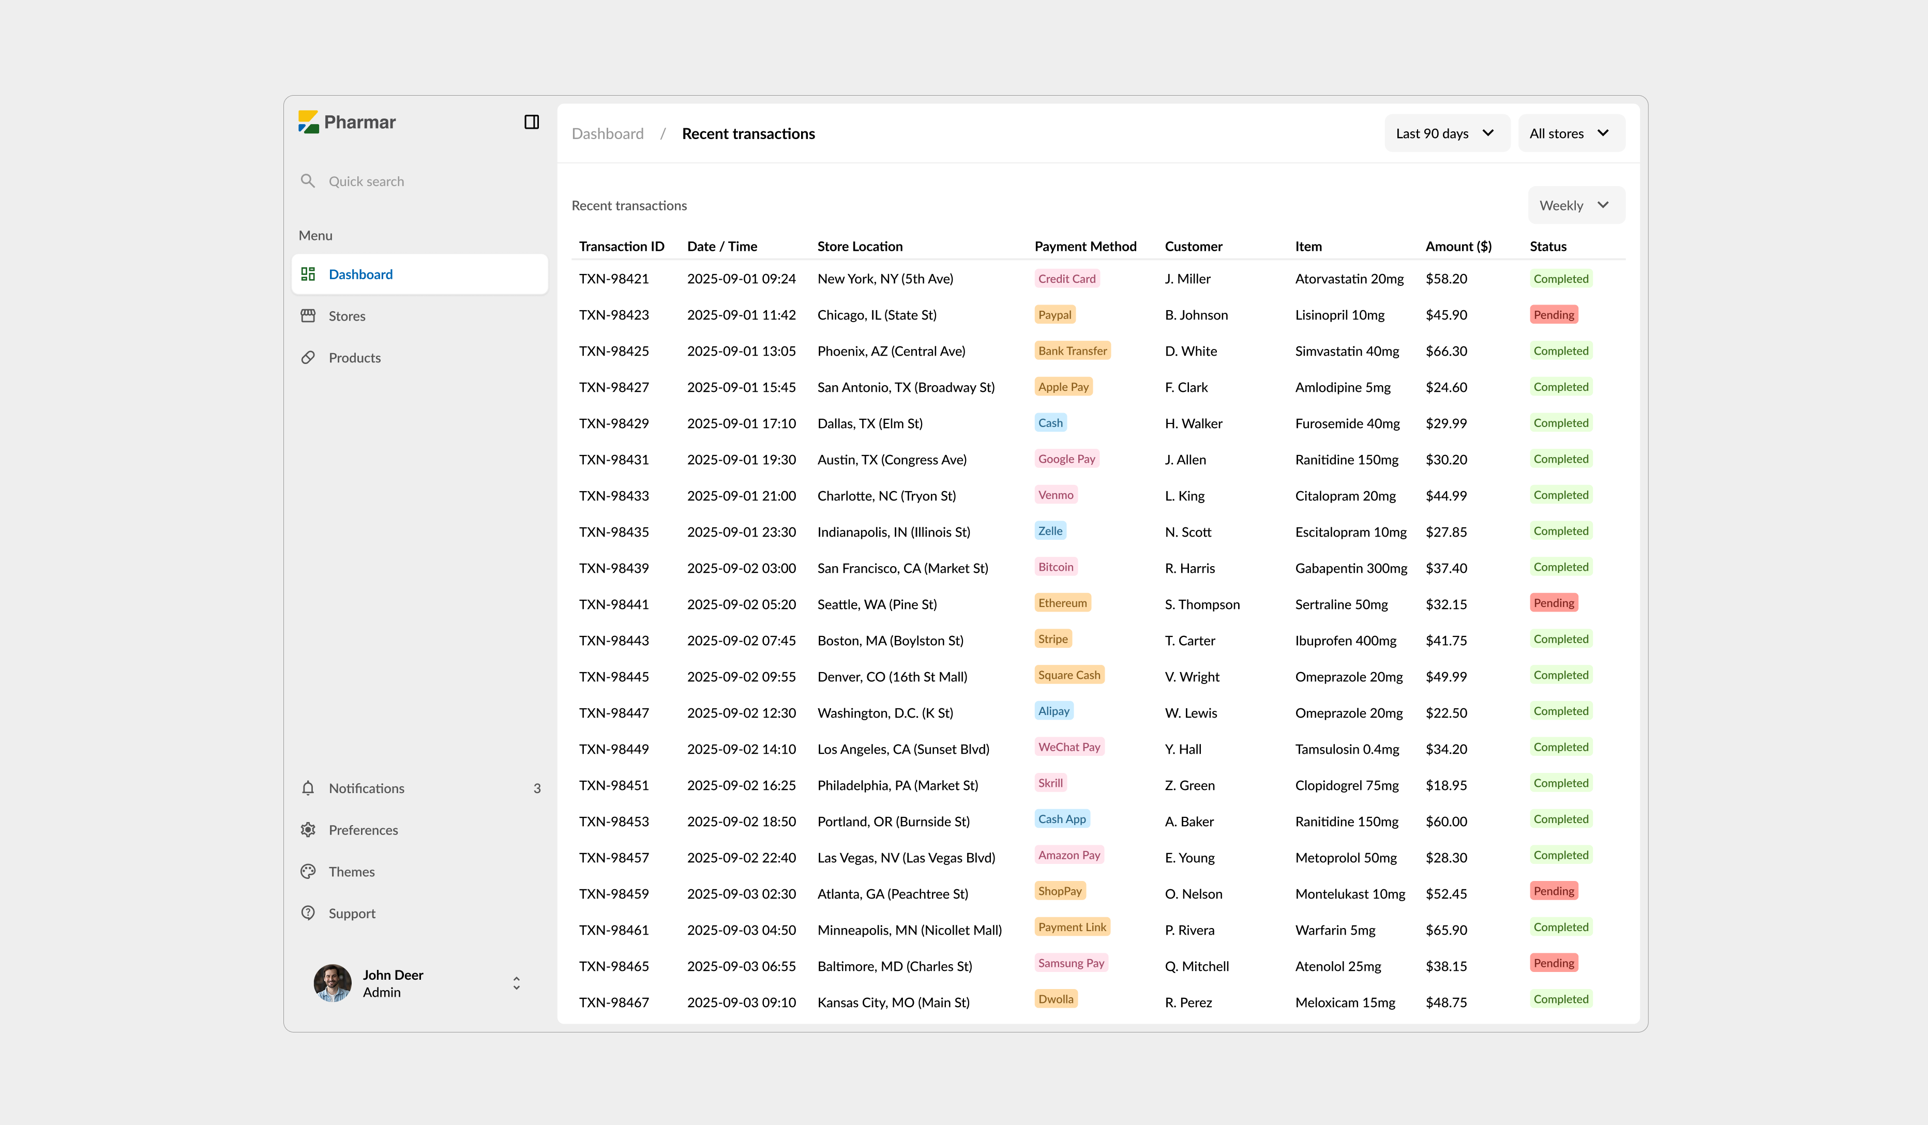Click the Themes palette icon
The width and height of the screenshot is (1928, 1125).
click(x=308, y=872)
